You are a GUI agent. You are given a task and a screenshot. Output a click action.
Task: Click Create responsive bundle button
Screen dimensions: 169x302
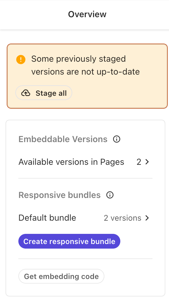point(69,241)
